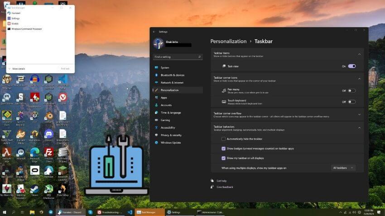Open the Discord desktop shortcut
This screenshot has width=385, height=216.
click(48, 135)
